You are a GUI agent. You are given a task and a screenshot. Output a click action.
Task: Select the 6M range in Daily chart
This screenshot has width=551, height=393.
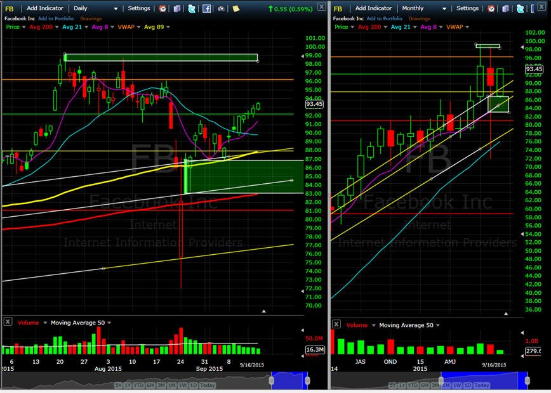point(150,385)
